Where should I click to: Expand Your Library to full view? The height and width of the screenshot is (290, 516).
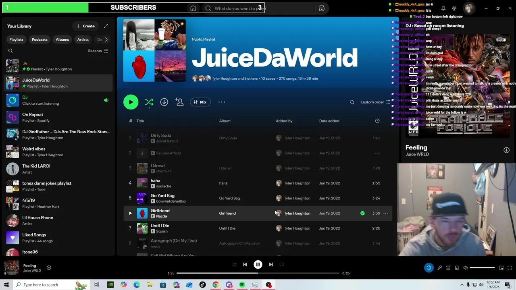tap(106, 26)
